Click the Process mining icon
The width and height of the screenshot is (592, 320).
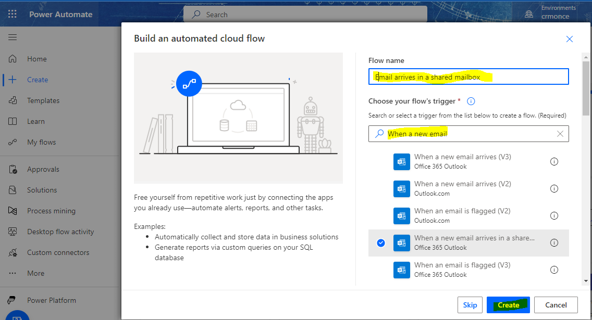(13, 211)
